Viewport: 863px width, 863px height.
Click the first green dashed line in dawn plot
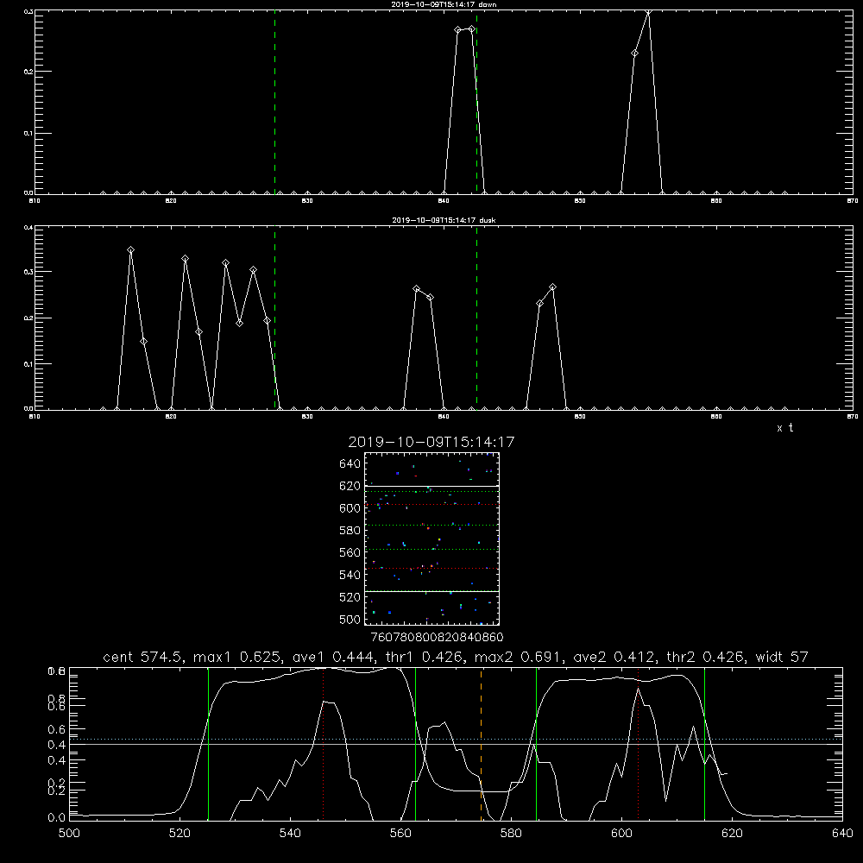coord(274,103)
